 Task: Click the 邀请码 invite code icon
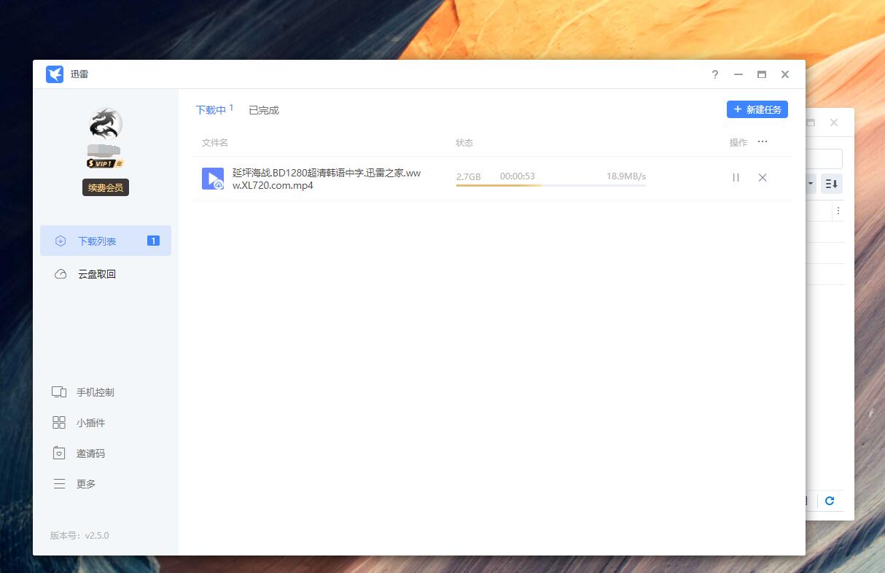tap(60, 453)
